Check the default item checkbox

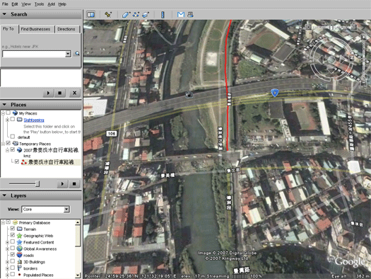click(x=13, y=137)
